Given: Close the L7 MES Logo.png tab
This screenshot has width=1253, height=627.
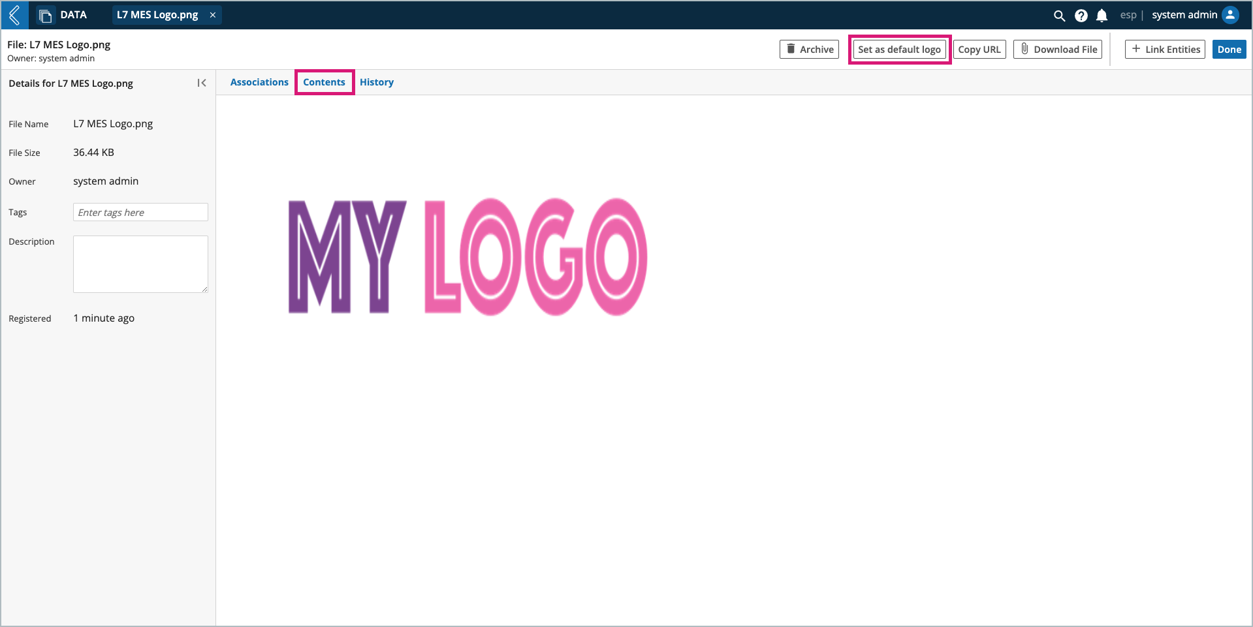Looking at the screenshot, I should [213, 15].
